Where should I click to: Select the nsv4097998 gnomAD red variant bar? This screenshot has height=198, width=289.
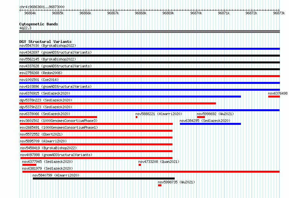pos(96,158)
